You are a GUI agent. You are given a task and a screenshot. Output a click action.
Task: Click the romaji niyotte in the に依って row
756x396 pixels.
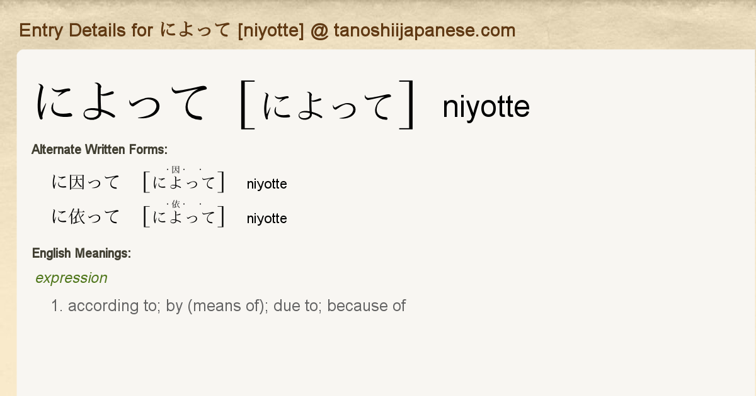[x=266, y=219]
